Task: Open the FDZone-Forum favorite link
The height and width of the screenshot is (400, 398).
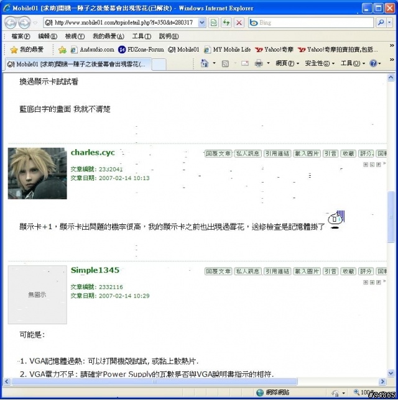Action: pyautogui.click(x=141, y=50)
